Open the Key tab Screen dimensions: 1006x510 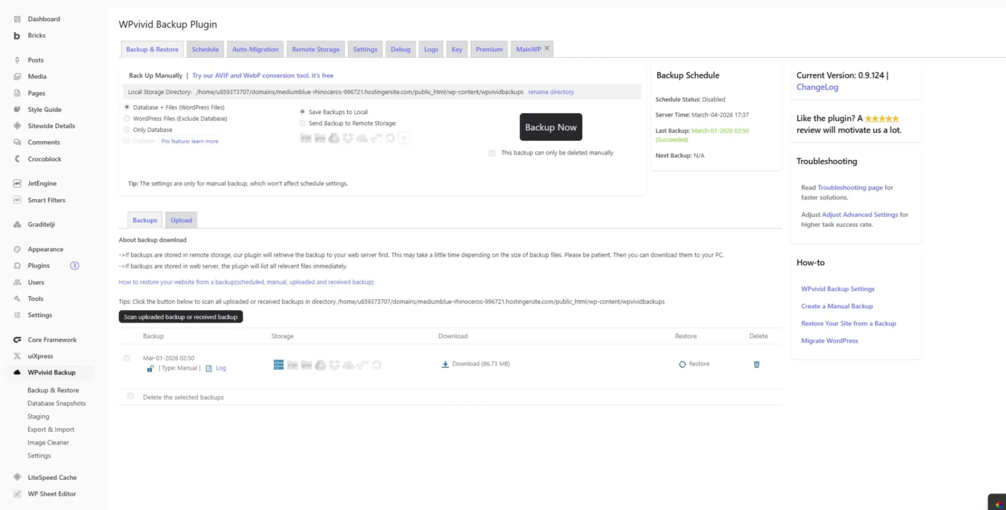tap(457, 49)
